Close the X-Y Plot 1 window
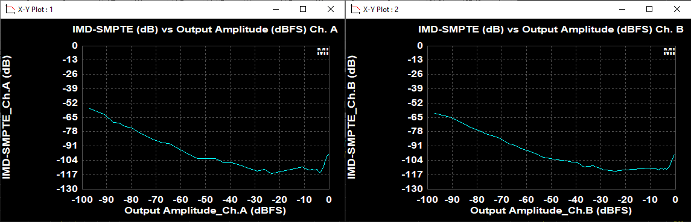The image size is (691, 222). (331, 9)
